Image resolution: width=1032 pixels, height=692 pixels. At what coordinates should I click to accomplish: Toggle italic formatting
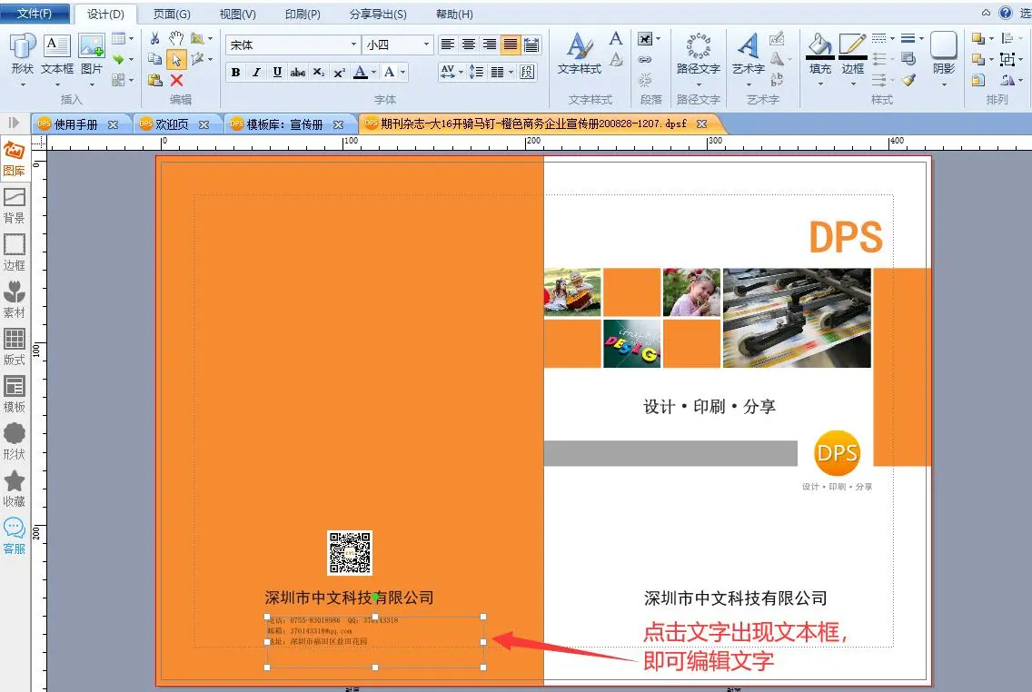(x=257, y=73)
